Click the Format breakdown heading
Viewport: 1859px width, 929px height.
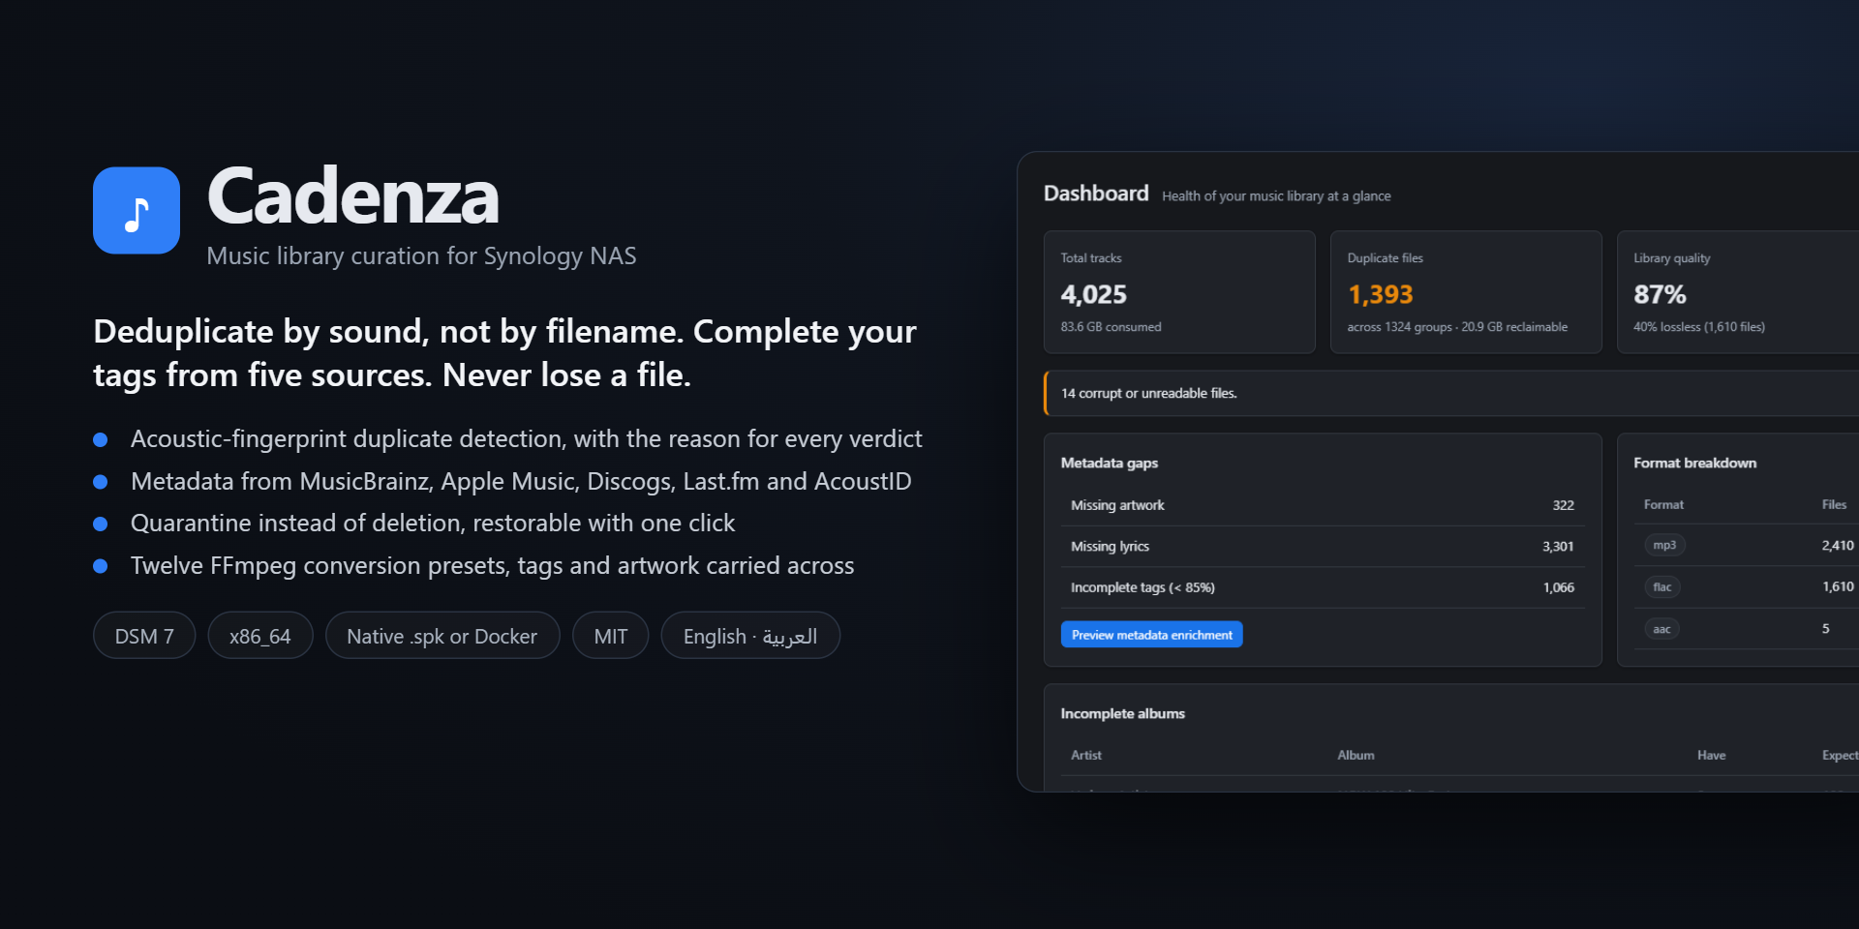pyautogui.click(x=1694, y=463)
